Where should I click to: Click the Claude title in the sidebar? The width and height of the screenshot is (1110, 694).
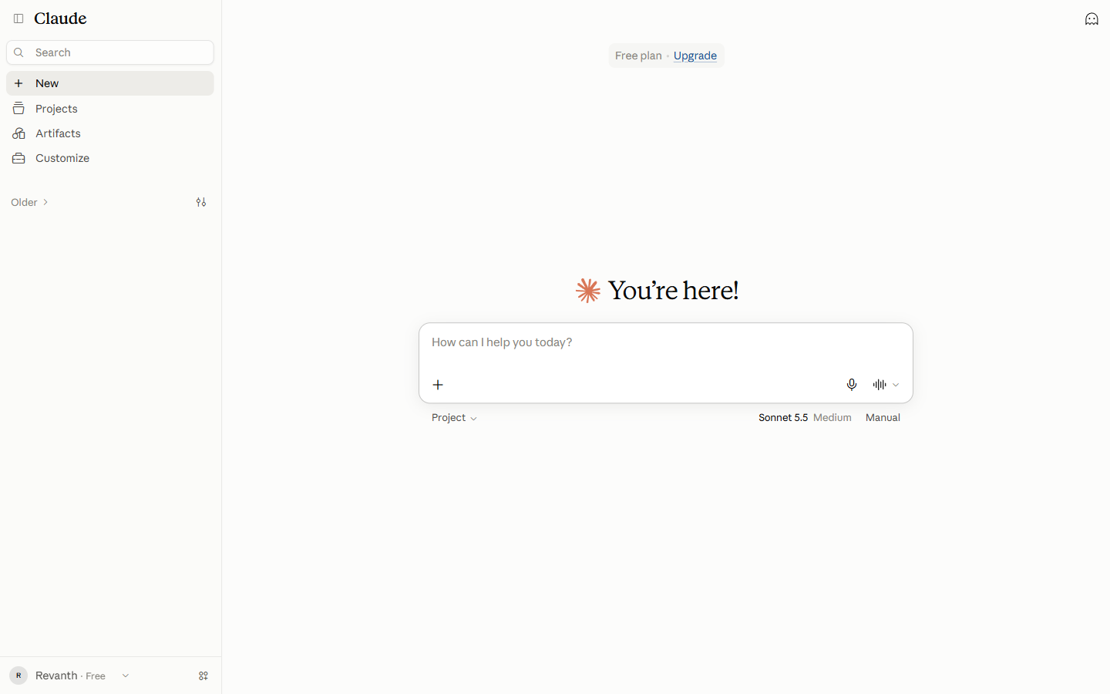click(60, 19)
